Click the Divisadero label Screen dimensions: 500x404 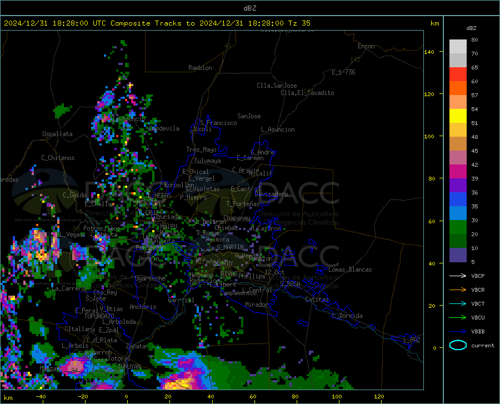271,194
